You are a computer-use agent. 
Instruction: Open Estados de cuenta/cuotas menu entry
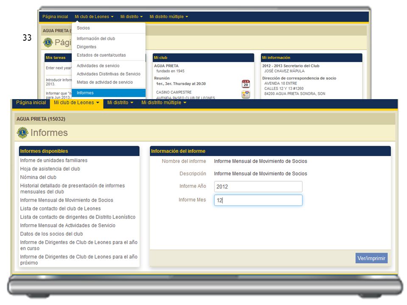(109, 55)
